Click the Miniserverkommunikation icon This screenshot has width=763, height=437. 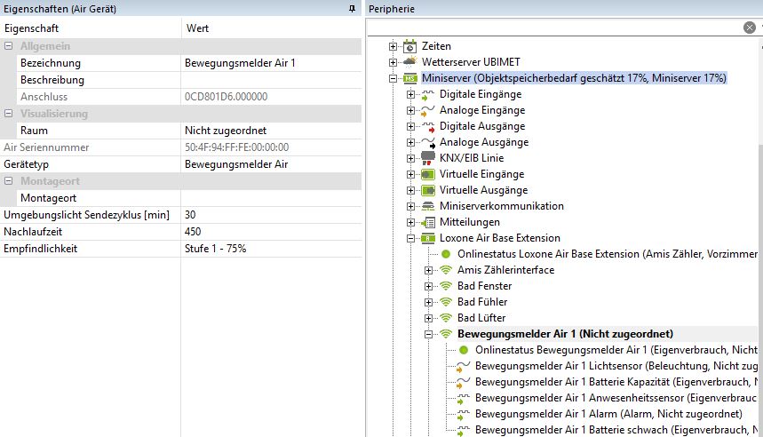pyautogui.click(x=427, y=206)
